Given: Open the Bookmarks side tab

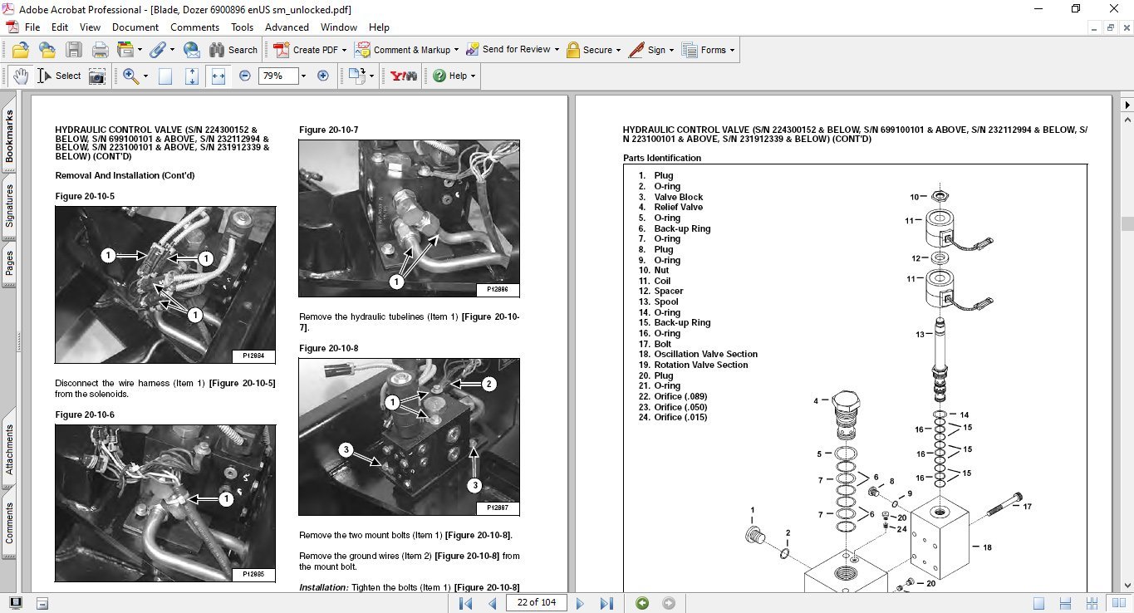Looking at the screenshot, I should [x=9, y=137].
